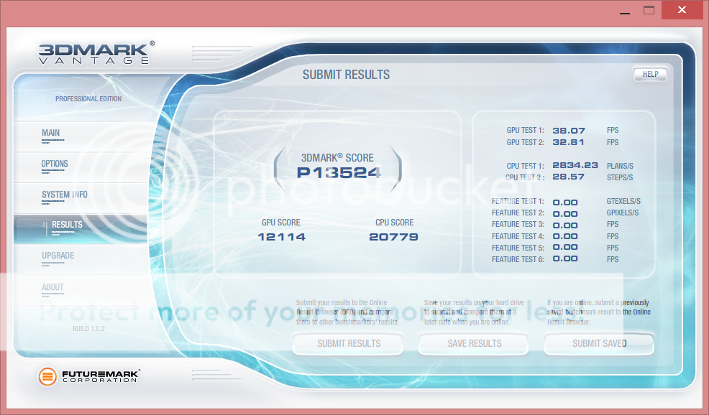Click the 3DMark score P13524

(339, 172)
